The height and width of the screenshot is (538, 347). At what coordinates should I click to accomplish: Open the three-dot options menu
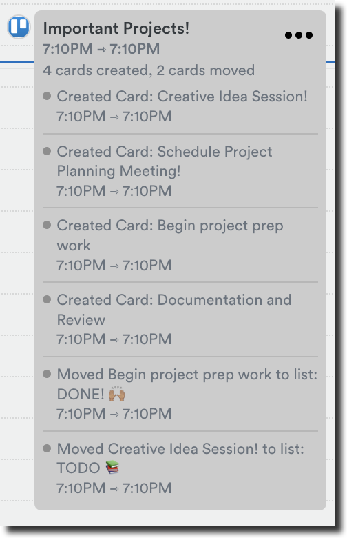(298, 35)
